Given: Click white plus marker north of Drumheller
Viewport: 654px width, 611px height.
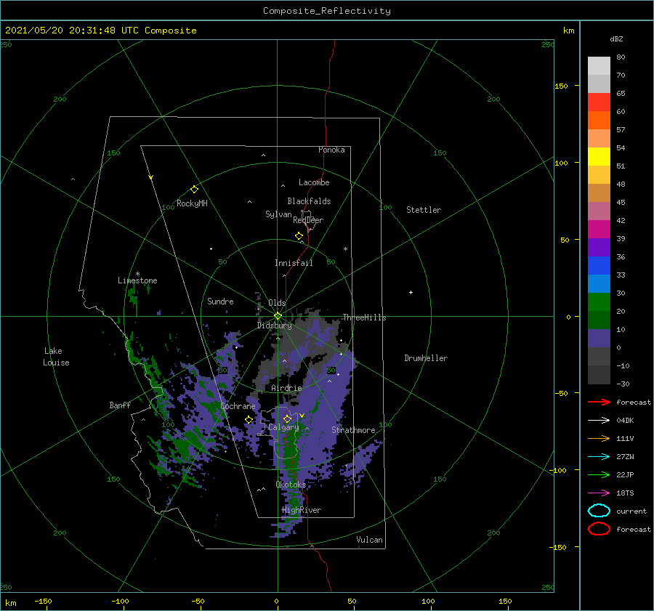Looking at the screenshot, I should tap(411, 292).
